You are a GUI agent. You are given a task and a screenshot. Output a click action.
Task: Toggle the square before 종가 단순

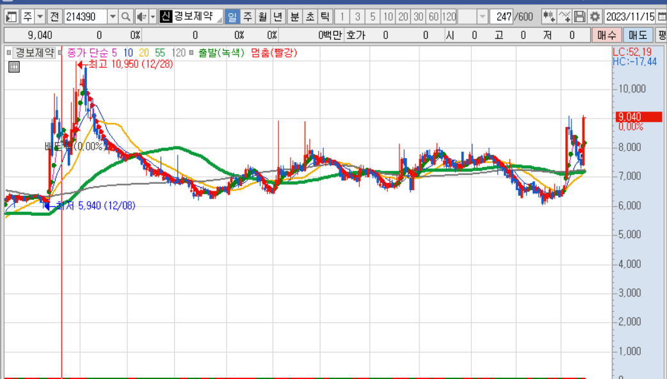[60, 52]
